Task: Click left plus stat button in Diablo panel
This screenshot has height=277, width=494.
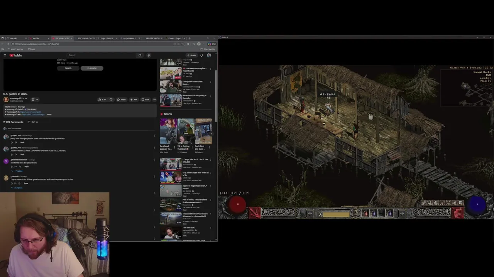Action: [310, 213]
